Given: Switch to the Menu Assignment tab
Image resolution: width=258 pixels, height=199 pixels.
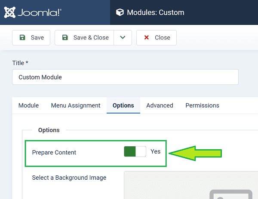Looking at the screenshot, I should tap(76, 106).
